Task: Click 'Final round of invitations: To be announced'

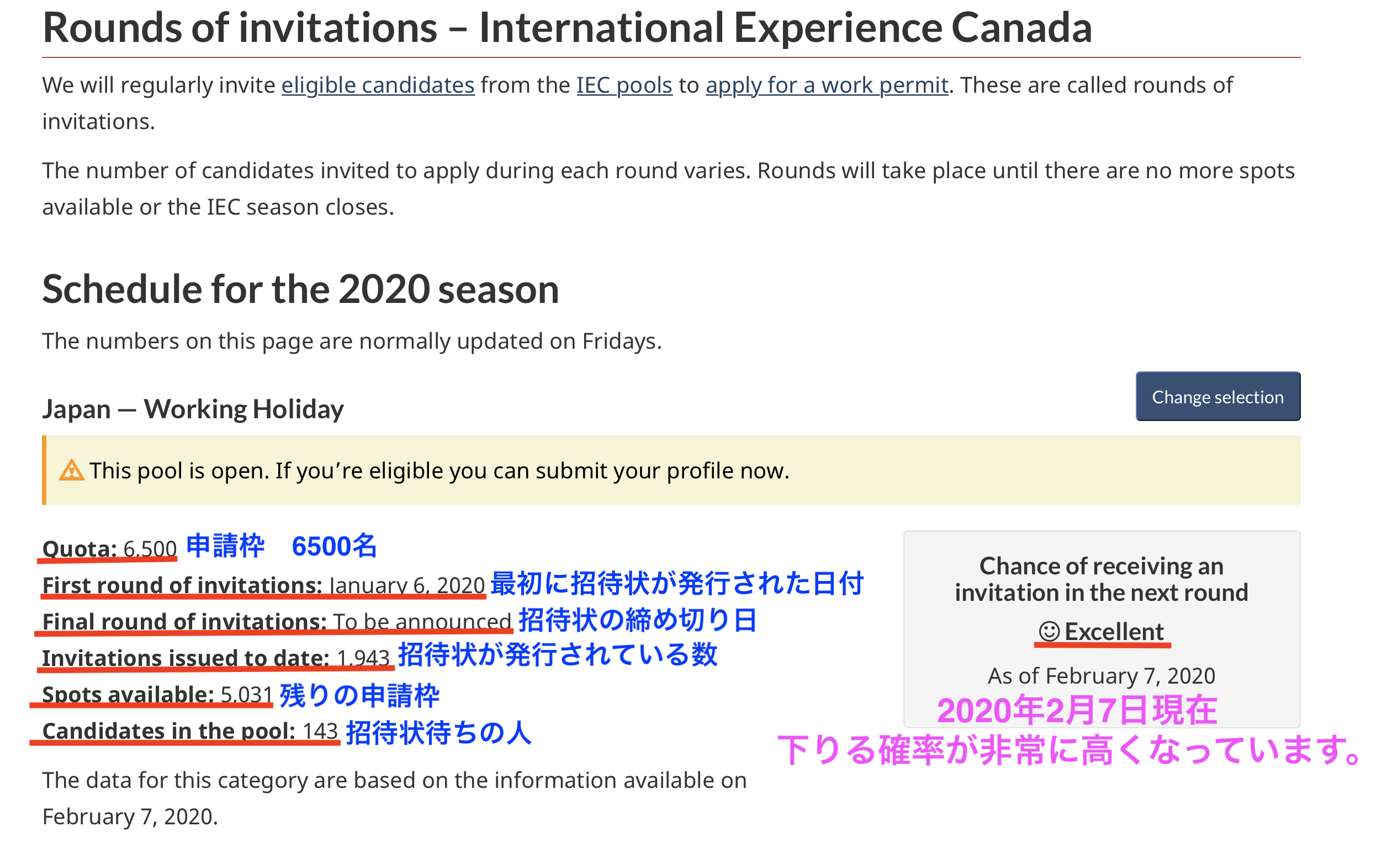Action: coord(277,621)
